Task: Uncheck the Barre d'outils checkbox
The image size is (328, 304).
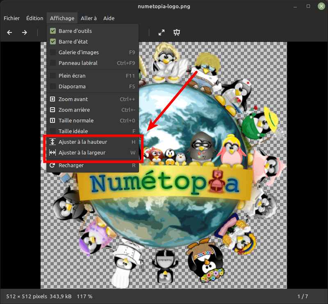Action: (53, 31)
